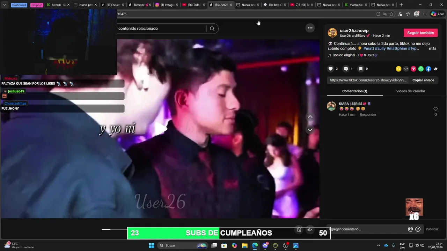447x251 pixels.
Task: Click the video progress bar
Action: 115,229
